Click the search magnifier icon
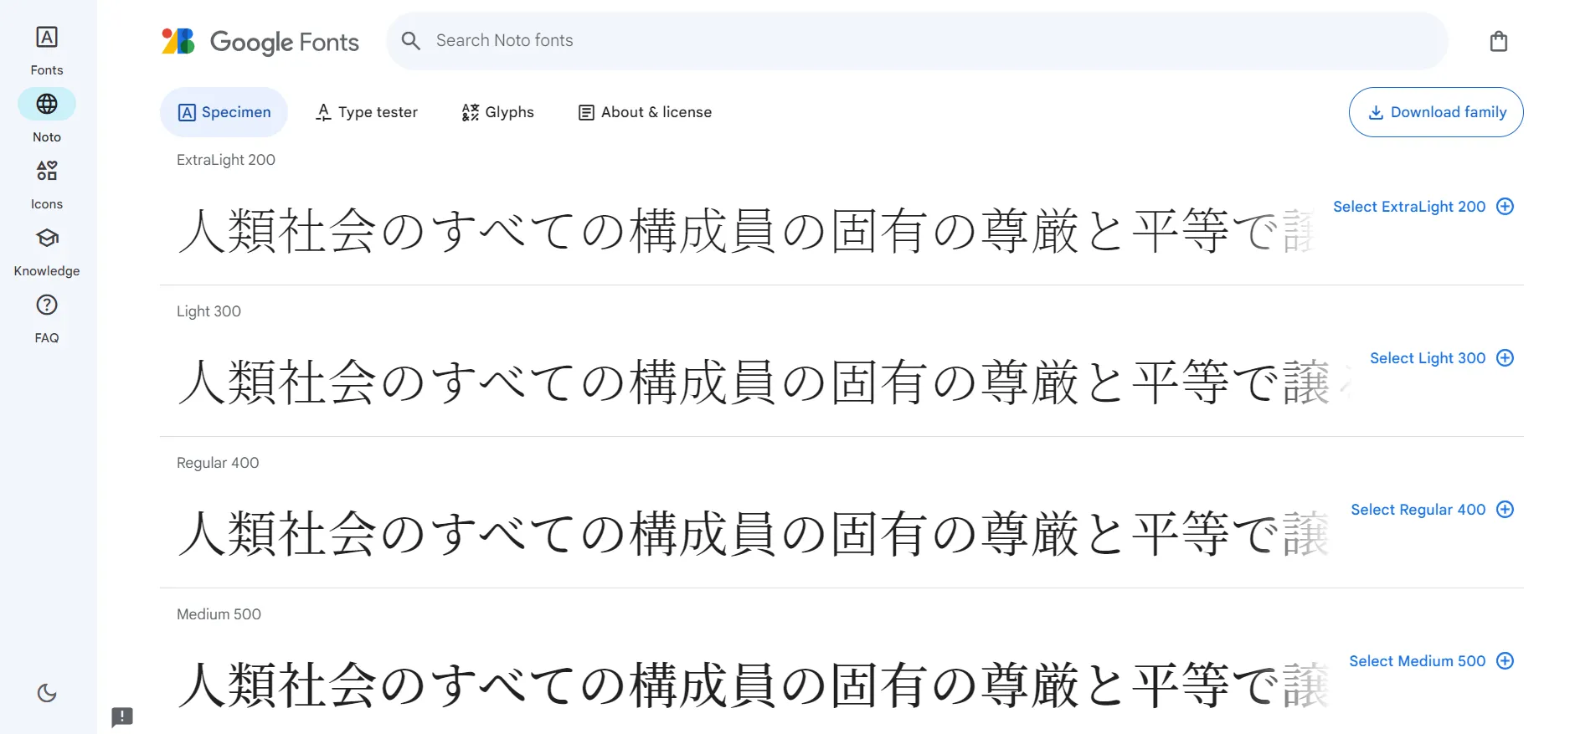The height and width of the screenshot is (734, 1575). coord(410,40)
